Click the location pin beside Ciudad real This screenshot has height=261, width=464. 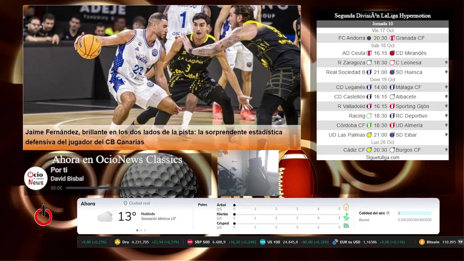(125, 203)
